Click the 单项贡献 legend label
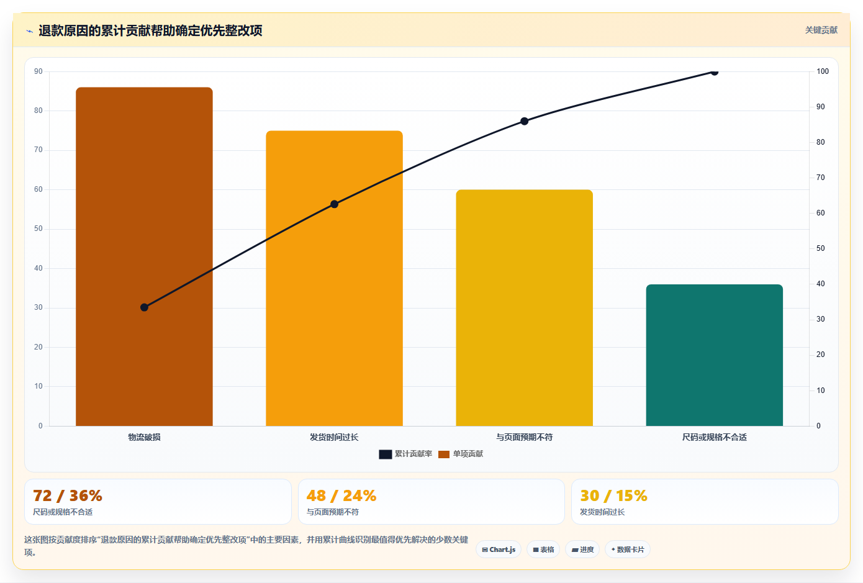The image size is (863, 583). (x=468, y=454)
